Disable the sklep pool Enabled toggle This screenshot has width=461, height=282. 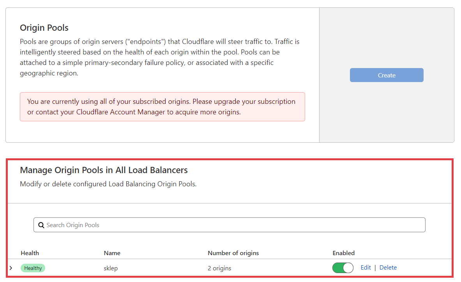tap(343, 268)
